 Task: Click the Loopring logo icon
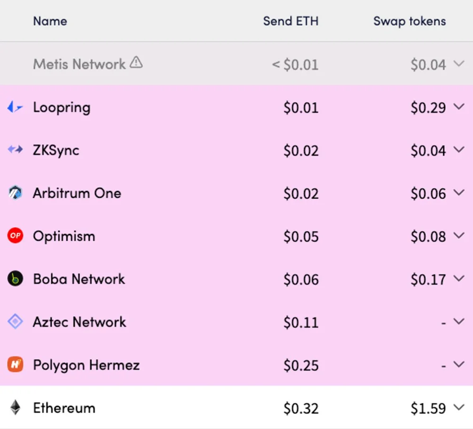coord(15,107)
